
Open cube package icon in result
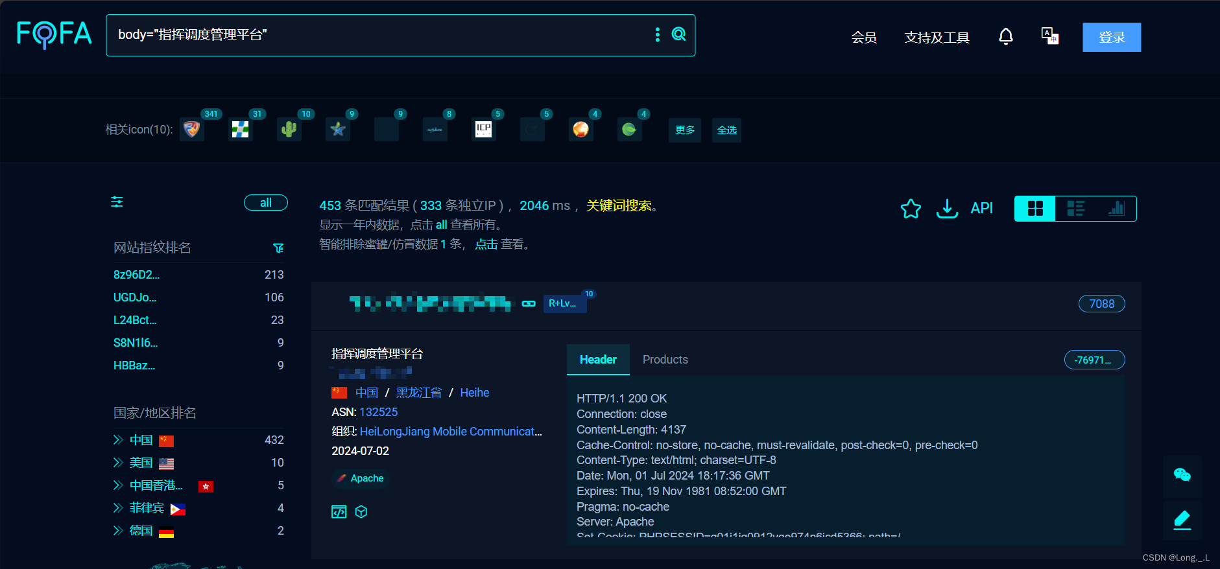pyautogui.click(x=361, y=512)
